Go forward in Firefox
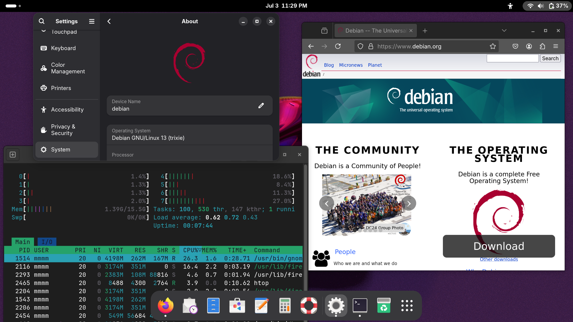 pos(324,46)
